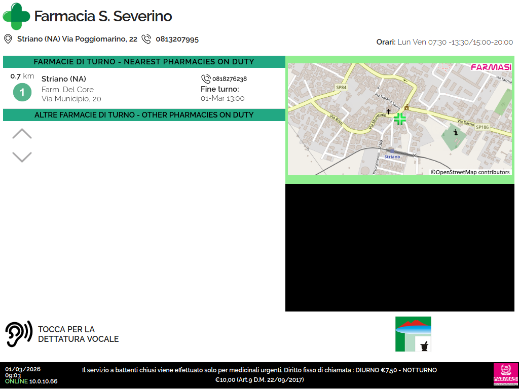Click the mortar and pestle emblem logo
Image resolution: width=519 pixels, height=389 pixels.
tap(413, 334)
